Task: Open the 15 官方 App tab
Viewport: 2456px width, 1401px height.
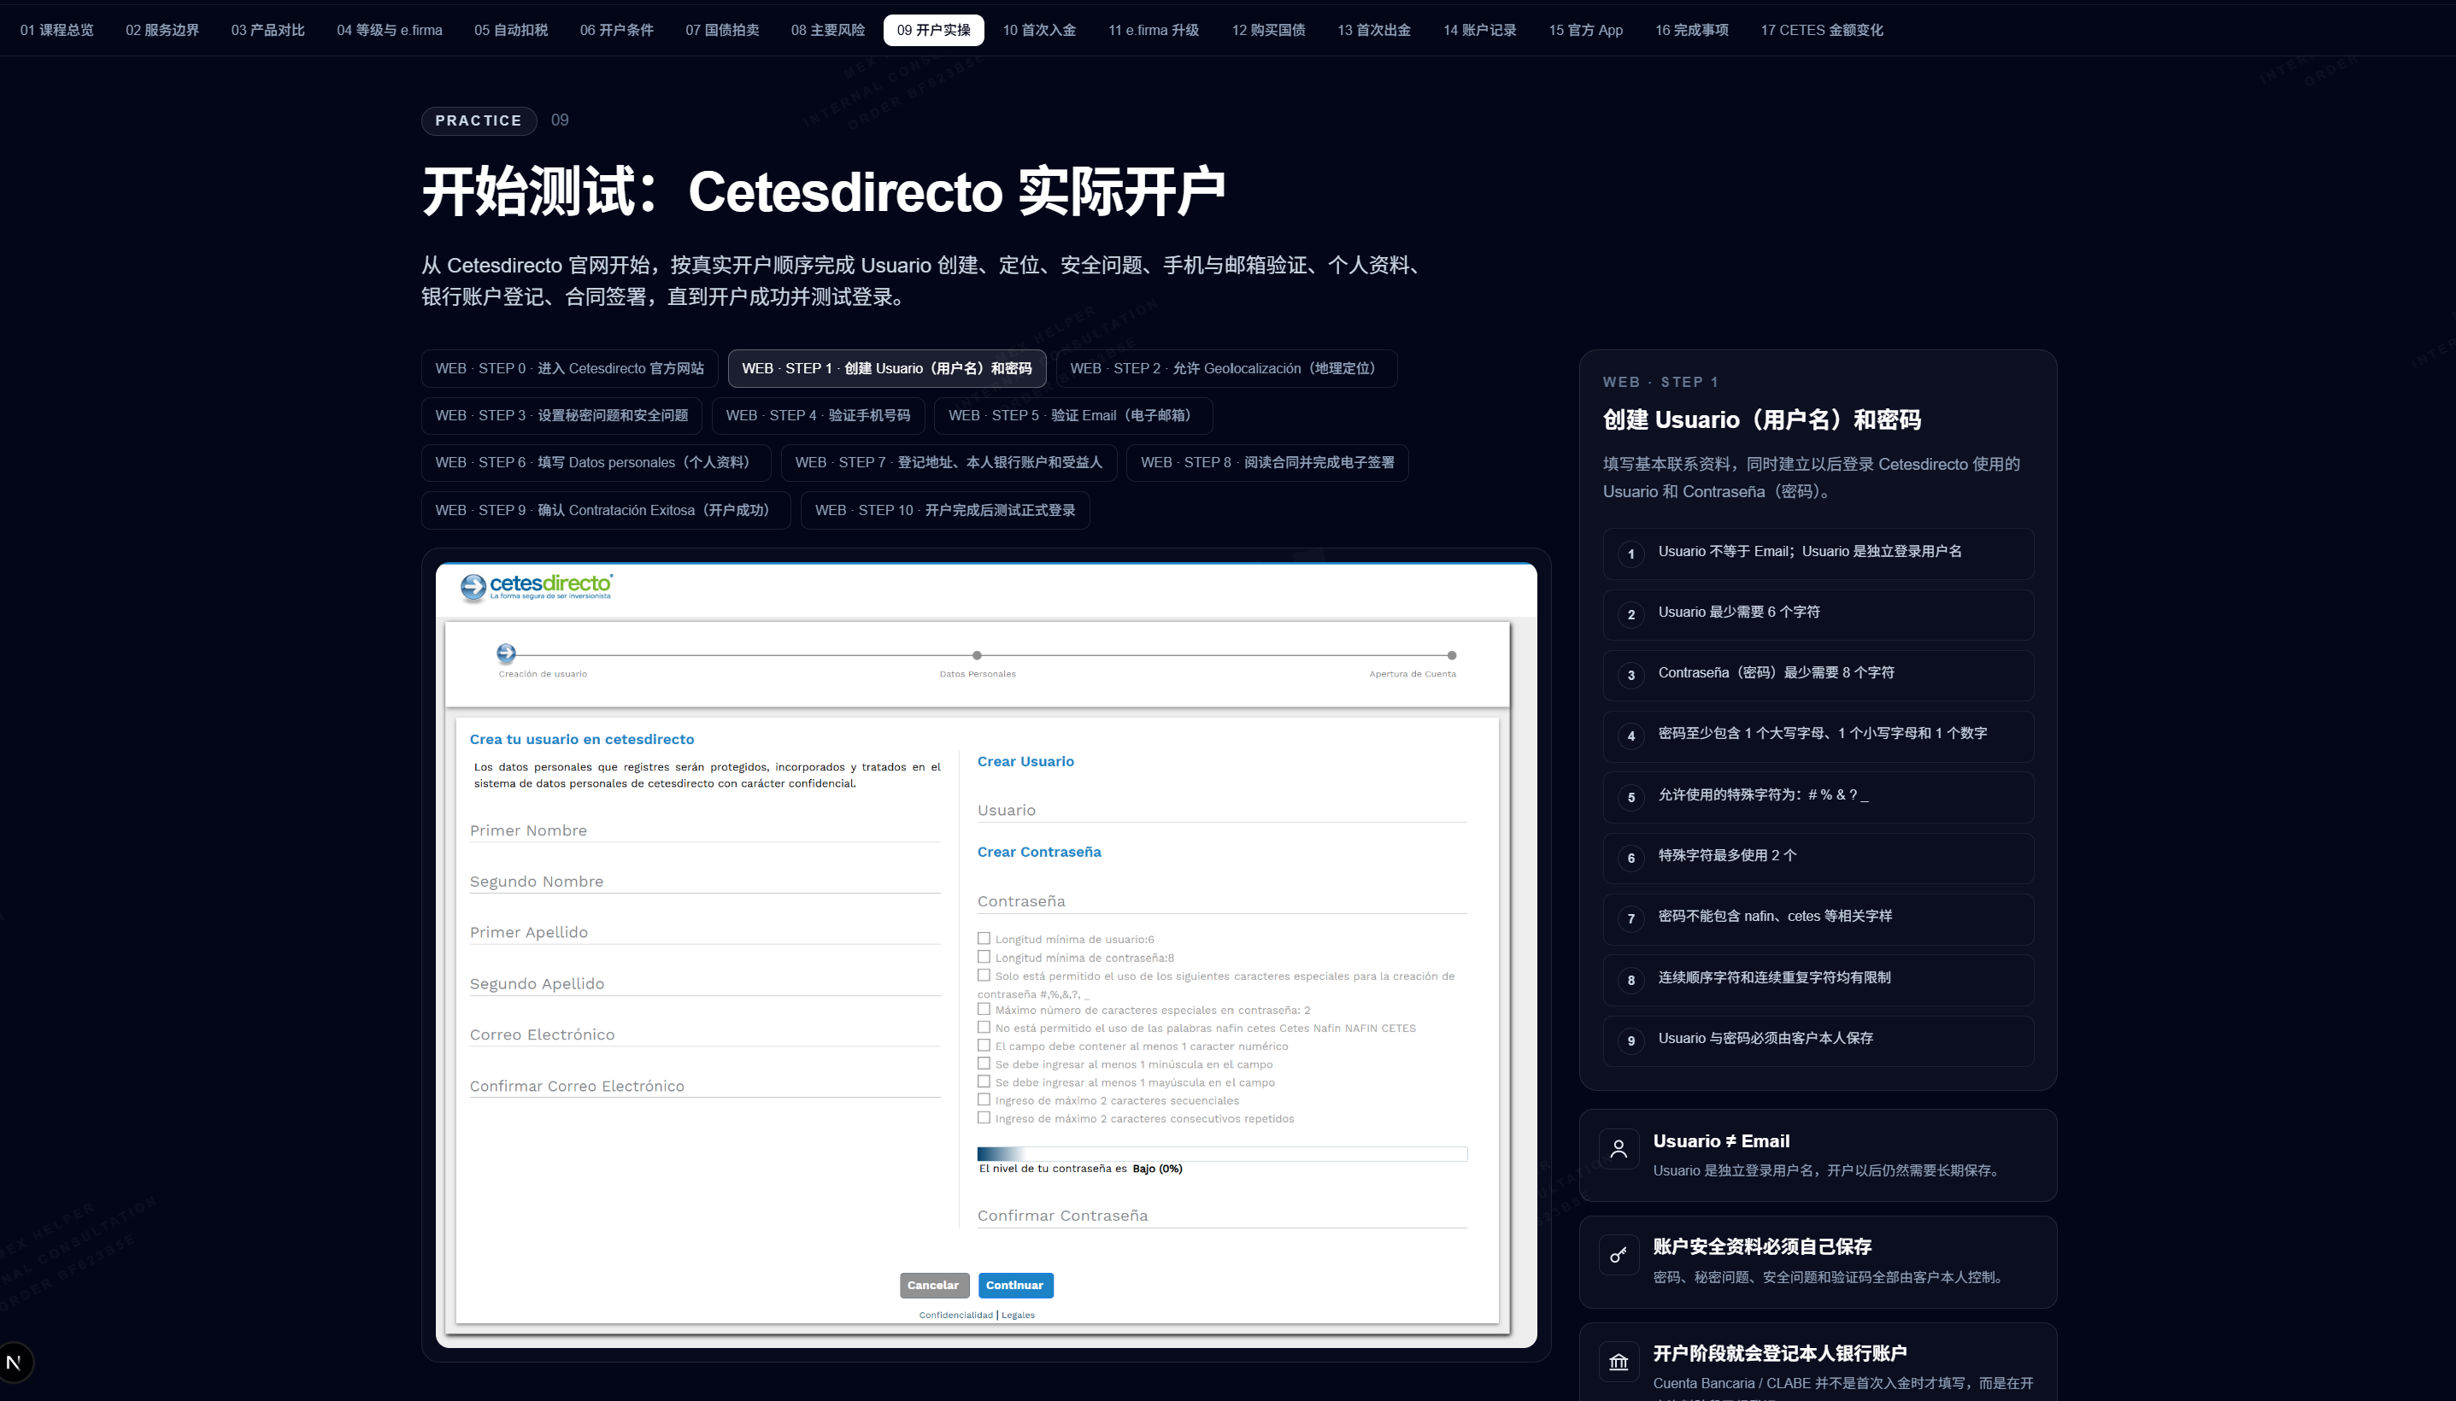Action: coord(1586,30)
